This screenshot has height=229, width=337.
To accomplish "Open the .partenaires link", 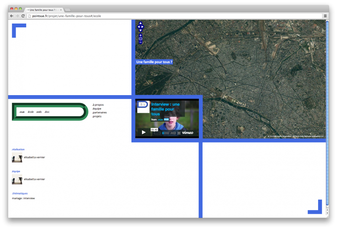I will click(x=99, y=112).
